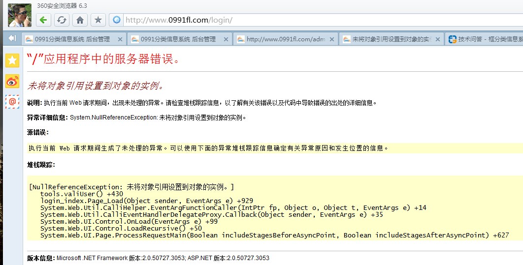Close the first 0991分类信息系统 tab
This screenshot has height=265, width=523.
pyautogui.click(x=120, y=39)
